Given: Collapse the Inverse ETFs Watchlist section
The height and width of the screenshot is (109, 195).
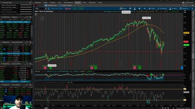Looking at the screenshot, I should tap(2, 64).
